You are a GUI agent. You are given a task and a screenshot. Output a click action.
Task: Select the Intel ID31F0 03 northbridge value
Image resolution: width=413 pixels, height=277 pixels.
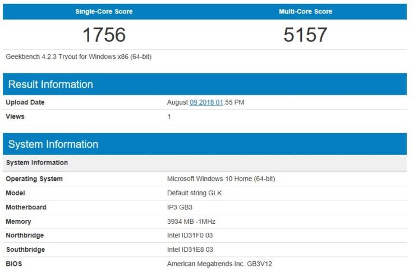(x=190, y=236)
